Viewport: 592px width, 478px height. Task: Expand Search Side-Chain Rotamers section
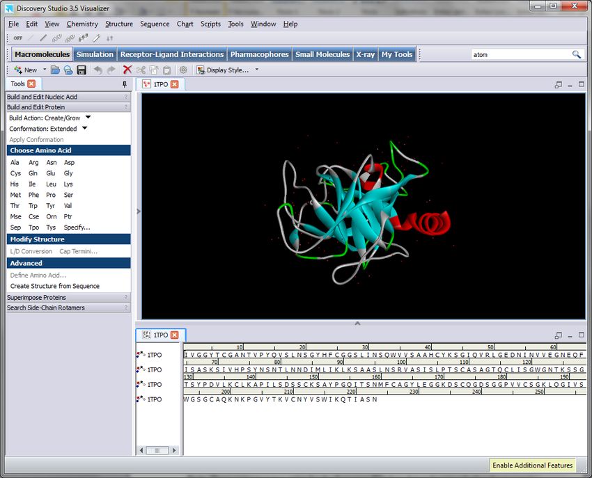[68, 308]
